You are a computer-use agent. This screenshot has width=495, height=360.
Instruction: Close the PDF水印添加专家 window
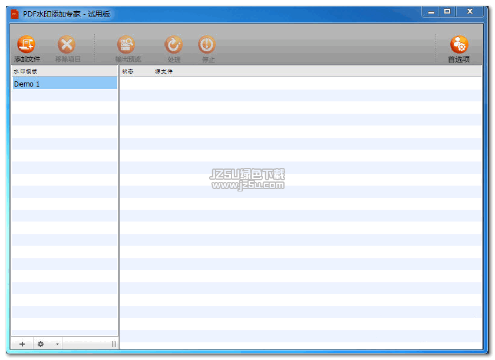[x=470, y=12]
